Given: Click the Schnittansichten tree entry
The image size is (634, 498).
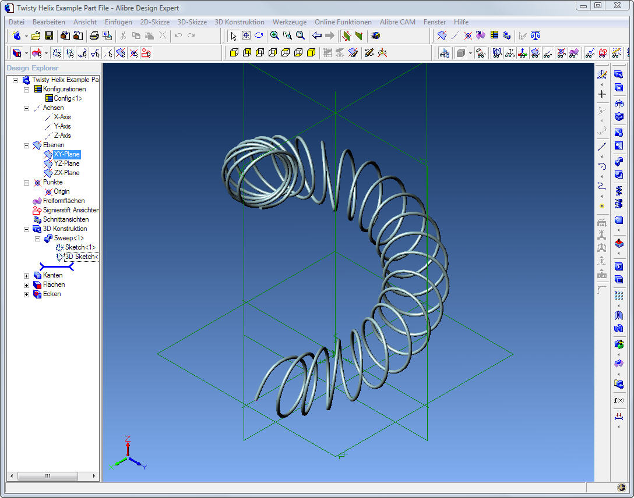Looking at the screenshot, I should (x=66, y=219).
